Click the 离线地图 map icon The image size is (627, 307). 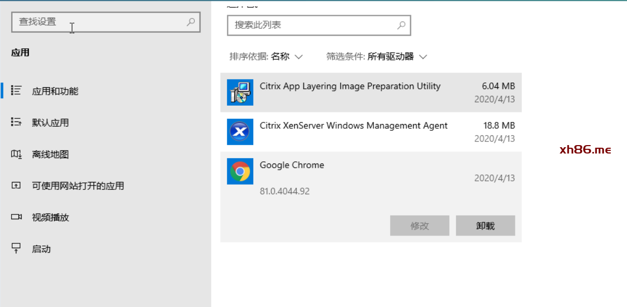tap(16, 154)
